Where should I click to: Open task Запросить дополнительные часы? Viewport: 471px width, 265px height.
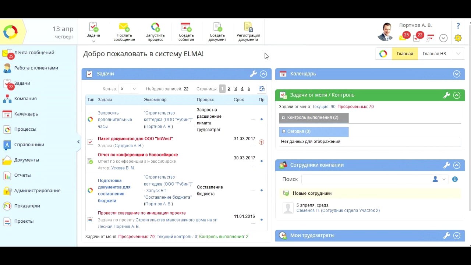pyautogui.click(x=115, y=120)
